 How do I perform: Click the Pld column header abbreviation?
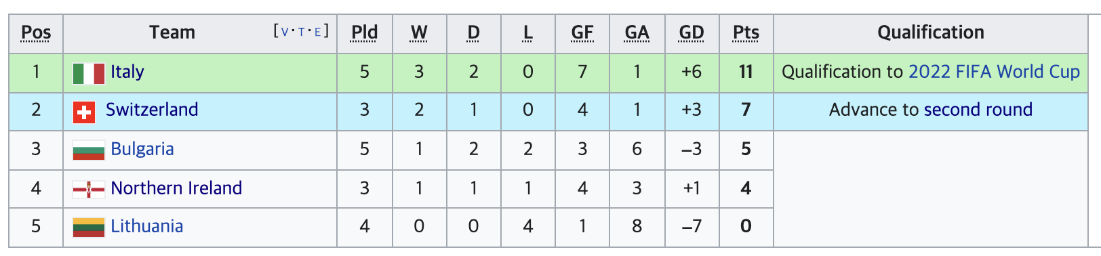point(365,33)
